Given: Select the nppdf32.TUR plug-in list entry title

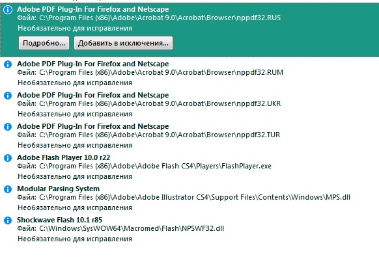Looking at the screenshot, I should click(x=93, y=126).
